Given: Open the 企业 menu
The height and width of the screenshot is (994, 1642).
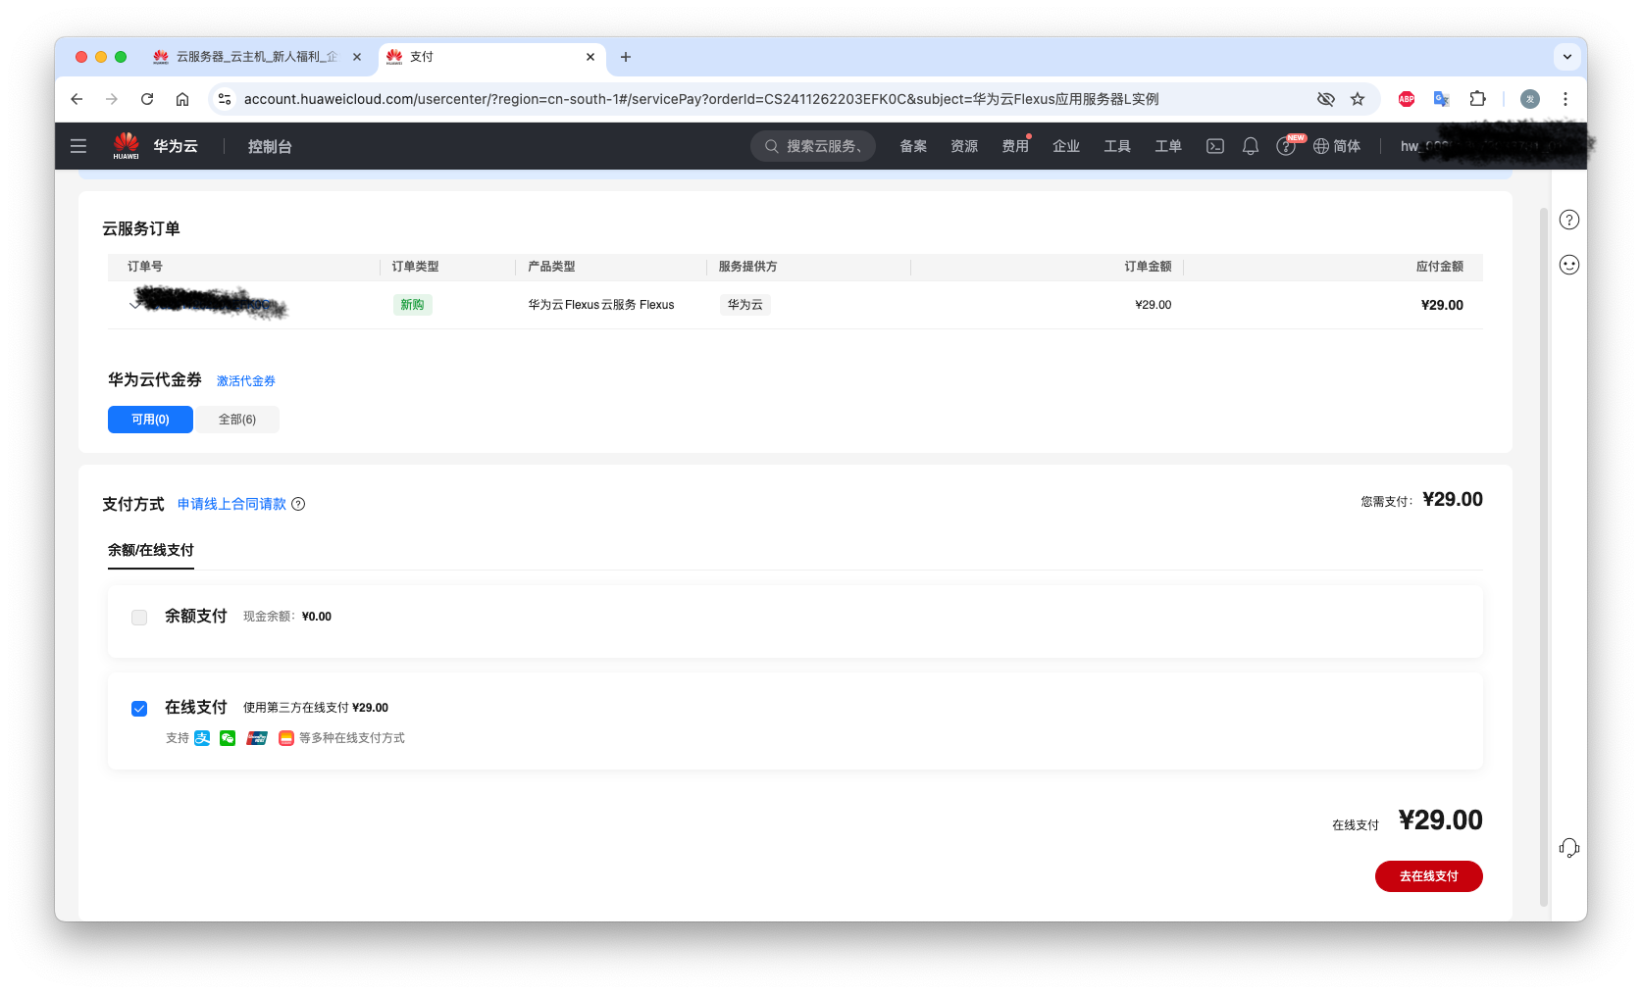Looking at the screenshot, I should [1066, 146].
